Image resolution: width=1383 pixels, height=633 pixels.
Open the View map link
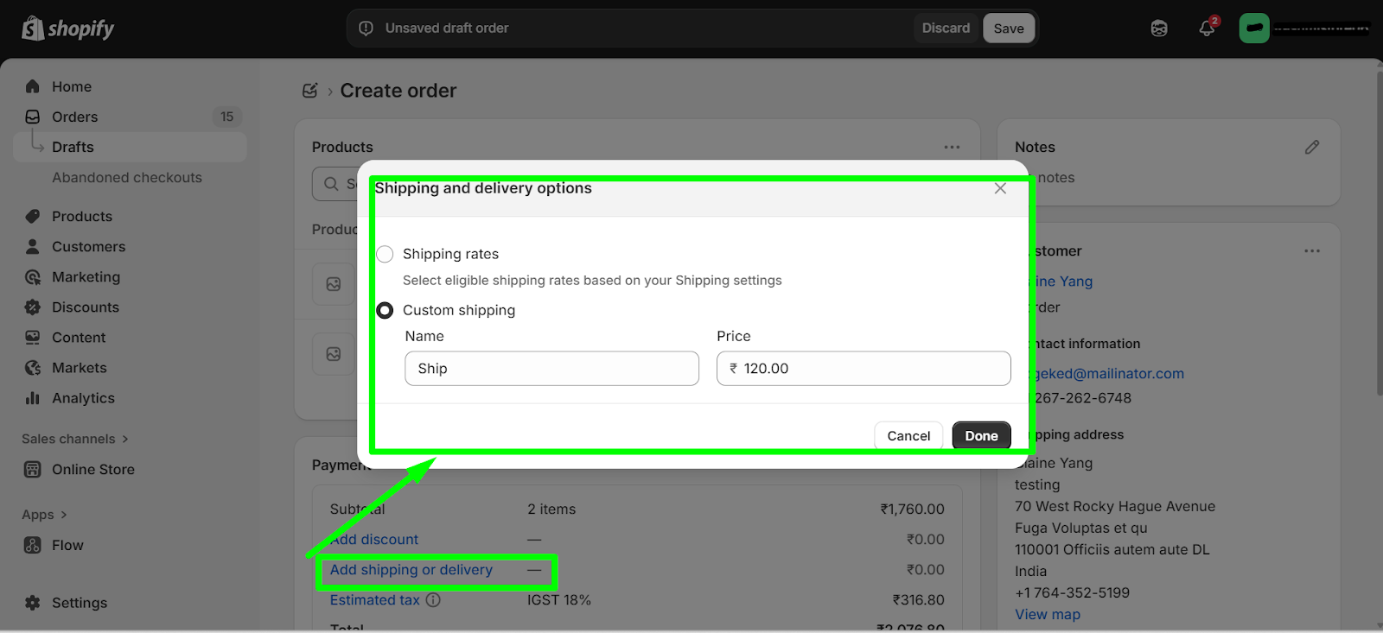1048,615
